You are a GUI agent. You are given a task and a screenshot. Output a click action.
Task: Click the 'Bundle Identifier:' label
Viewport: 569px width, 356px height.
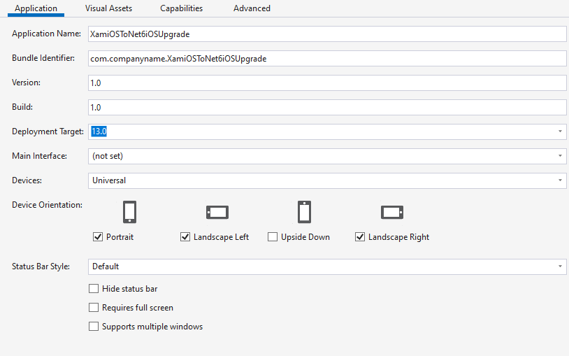point(43,58)
